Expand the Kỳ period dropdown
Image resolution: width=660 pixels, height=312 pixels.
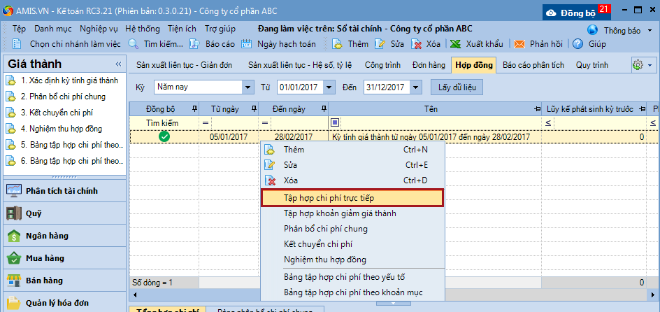coord(247,87)
